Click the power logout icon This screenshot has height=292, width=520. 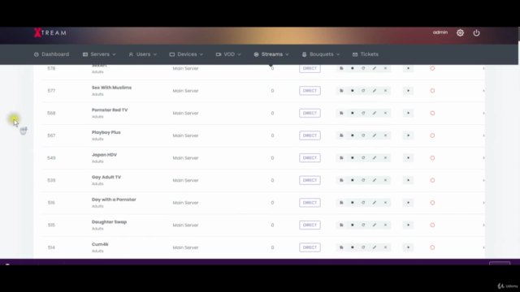click(476, 32)
